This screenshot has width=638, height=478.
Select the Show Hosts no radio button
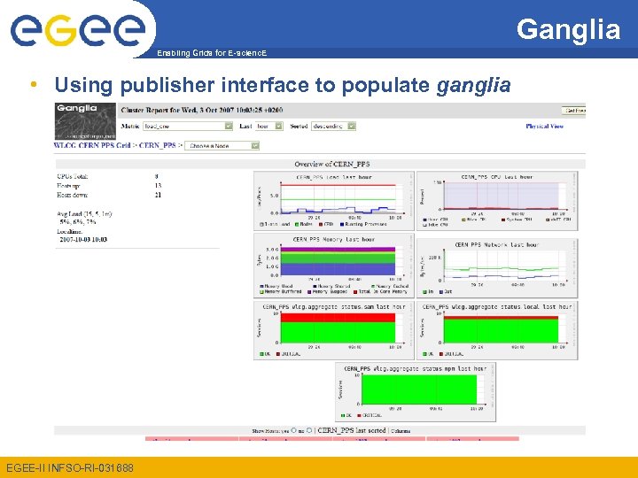tap(309, 430)
